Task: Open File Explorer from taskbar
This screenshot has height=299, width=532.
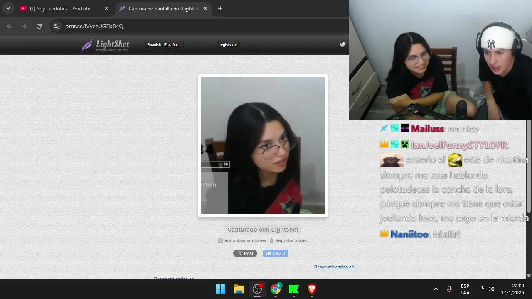Action: (239, 289)
